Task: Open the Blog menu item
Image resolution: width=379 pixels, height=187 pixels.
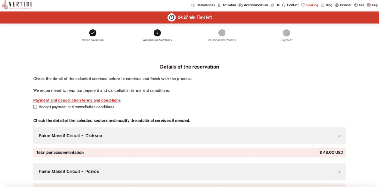Action: (x=328, y=5)
